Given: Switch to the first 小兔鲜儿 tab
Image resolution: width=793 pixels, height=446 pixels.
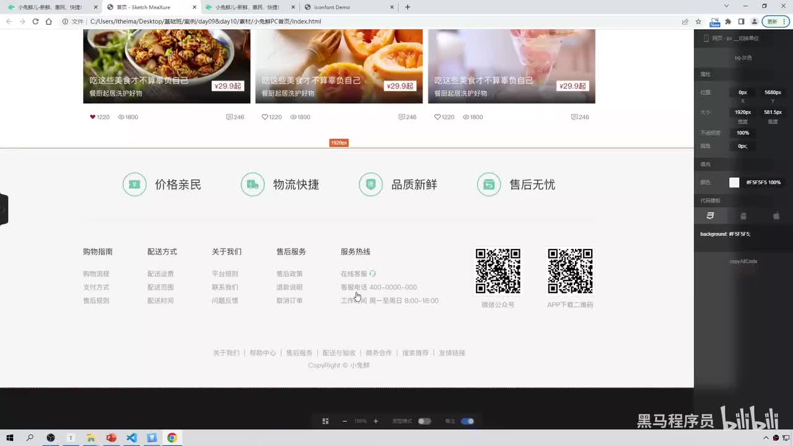Looking at the screenshot, I should click(x=52, y=7).
